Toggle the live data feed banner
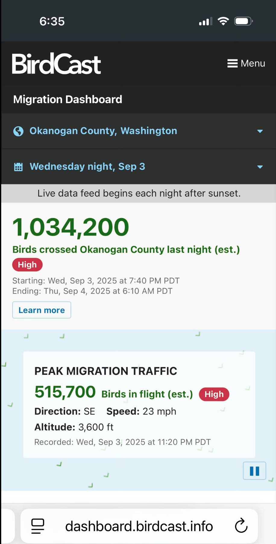The width and height of the screenshot is (276, 544). (x=138, y=193)
